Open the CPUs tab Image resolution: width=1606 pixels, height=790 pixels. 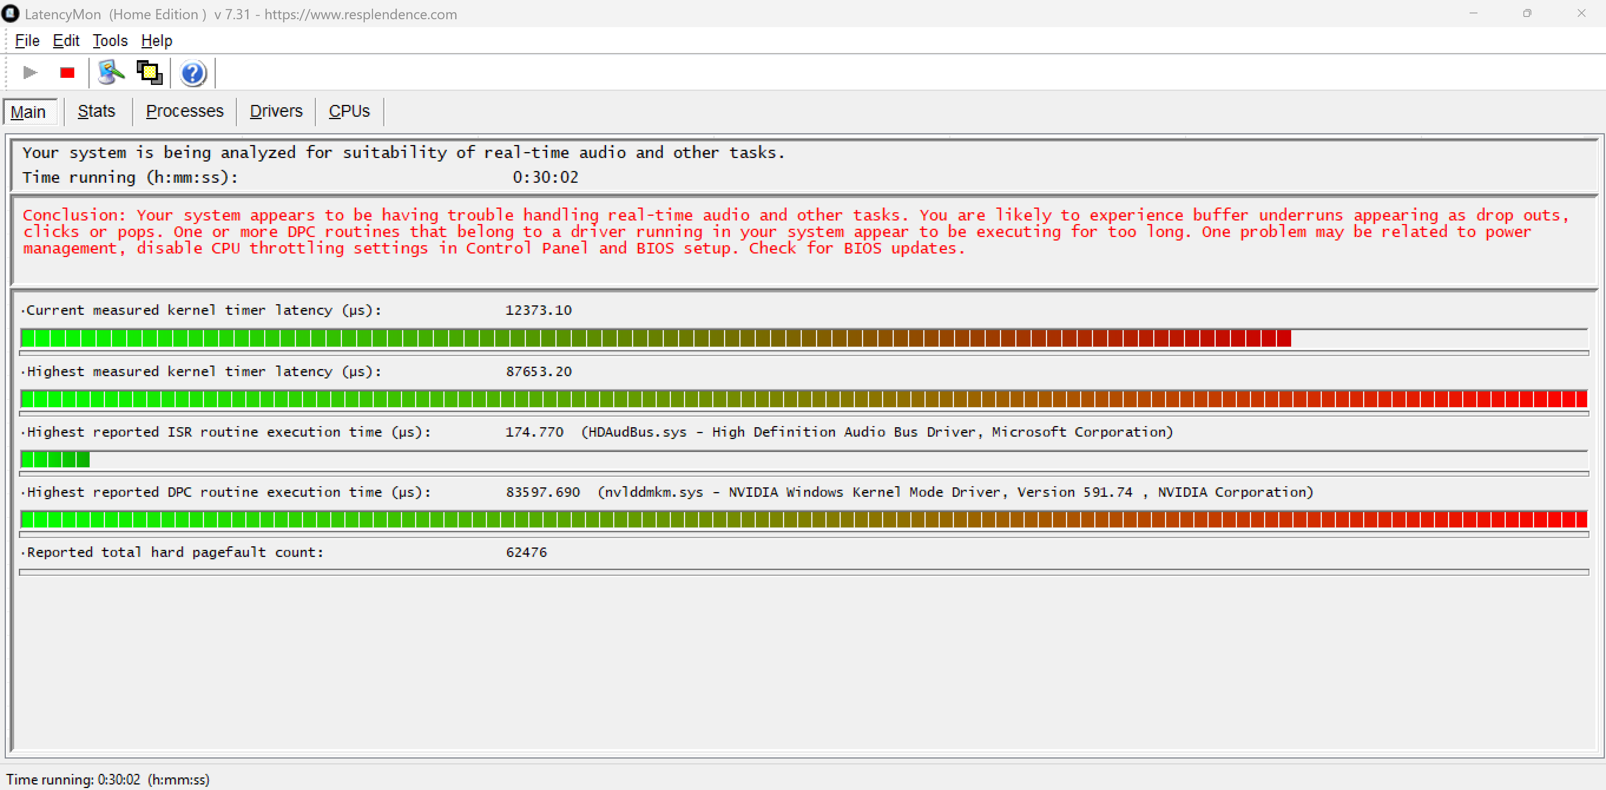coord(349,111)
